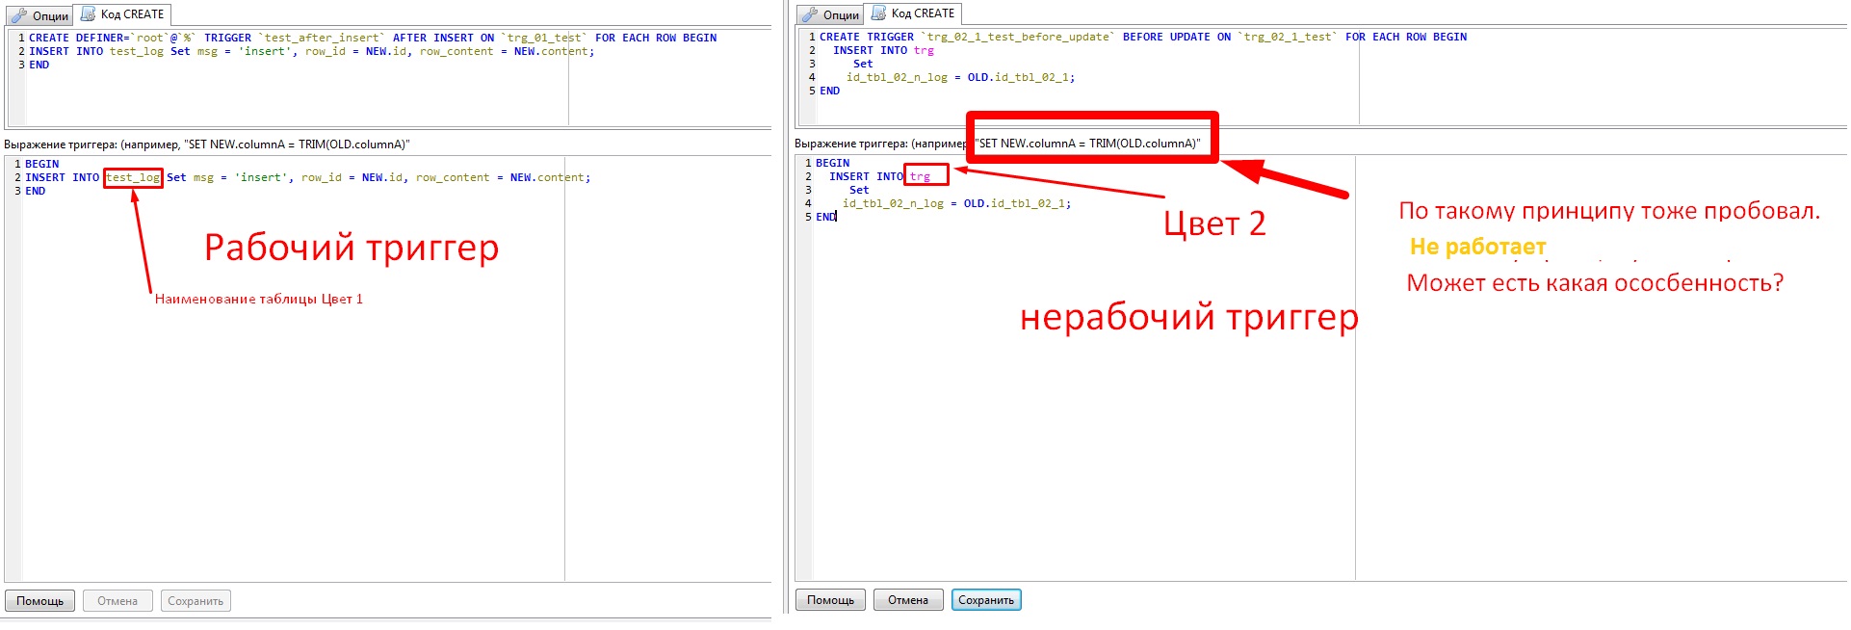Click `trg_02_1_test_before_update` name in right CREATE code
The height and width of the screenshot is (630, 1851).
(1018, 37)
